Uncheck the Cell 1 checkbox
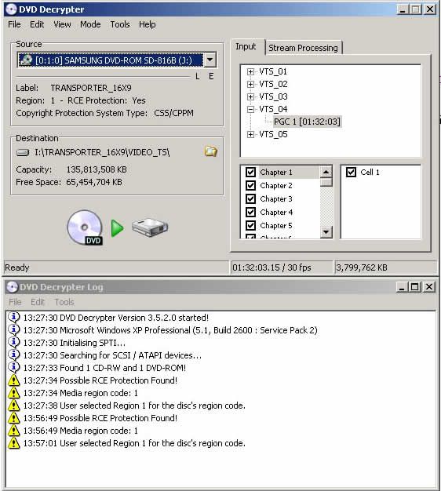The image size is (441, 491). 351,172
